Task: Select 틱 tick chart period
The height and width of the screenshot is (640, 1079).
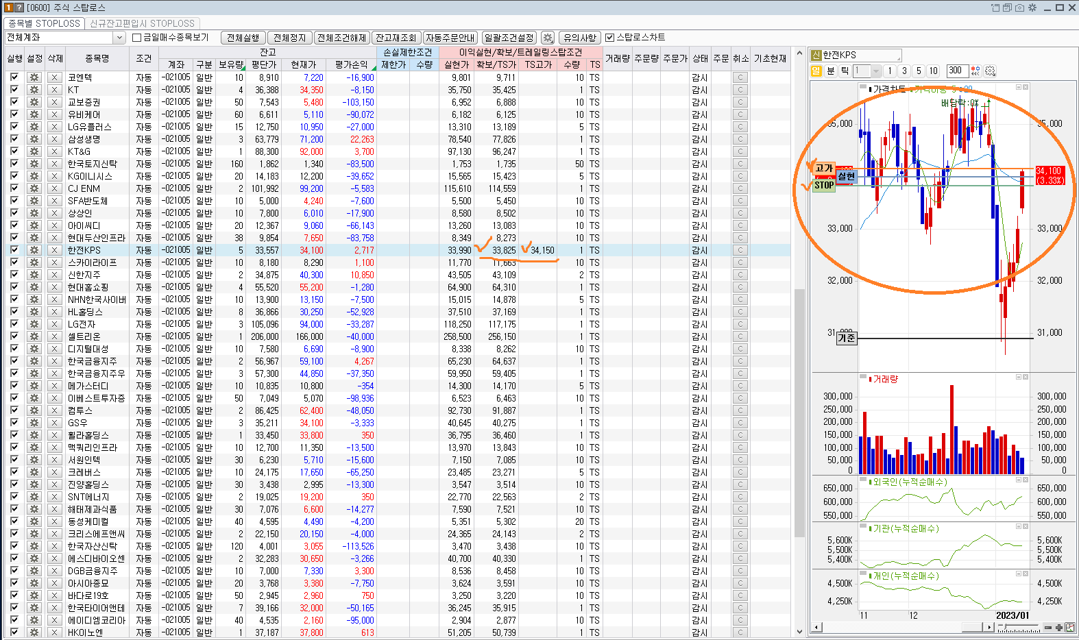Action: coord(845,71)
